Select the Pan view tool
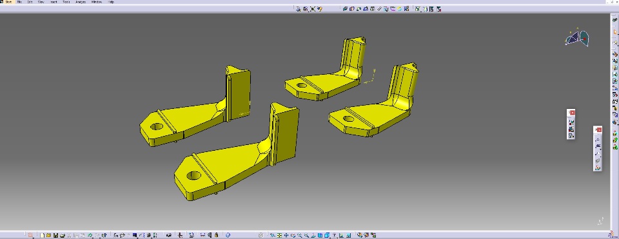This screenshot has height=239, width=619. coord(286,235)
